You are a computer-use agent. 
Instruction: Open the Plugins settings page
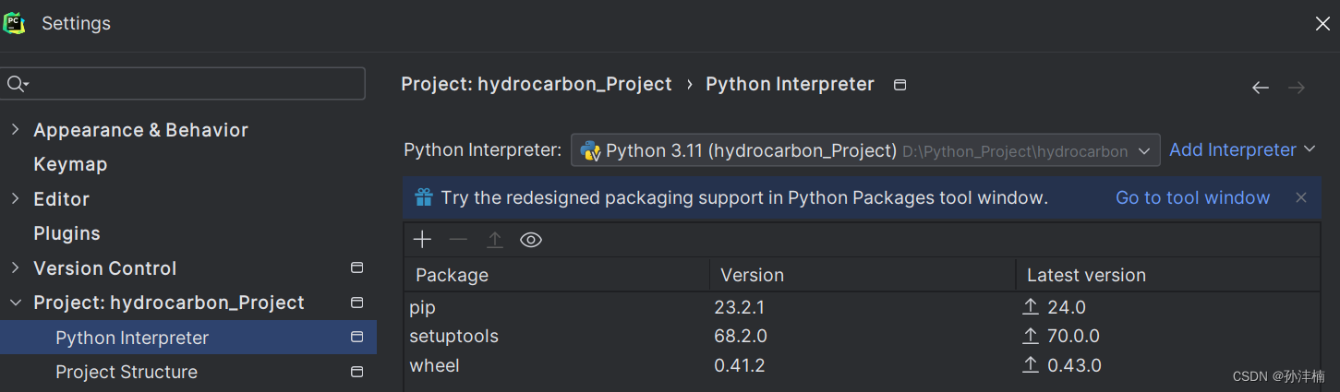coord(66,233)
